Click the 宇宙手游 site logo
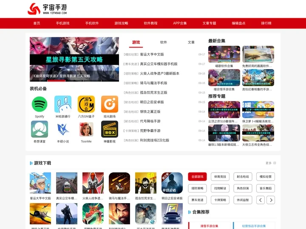 [x=48, y=9]
